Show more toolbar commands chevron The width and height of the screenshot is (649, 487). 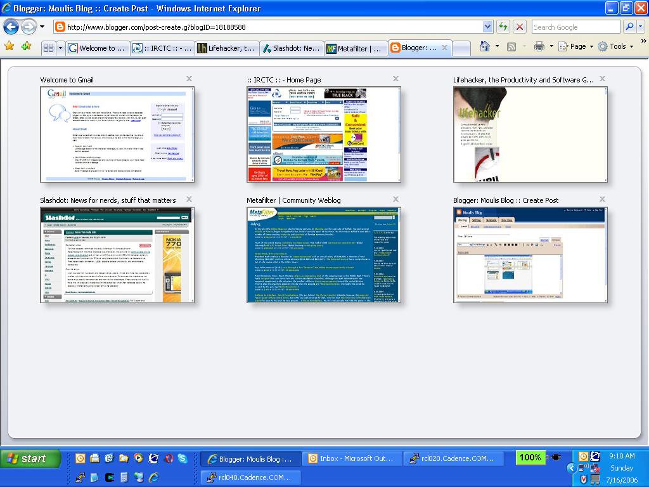coord(643,41)
